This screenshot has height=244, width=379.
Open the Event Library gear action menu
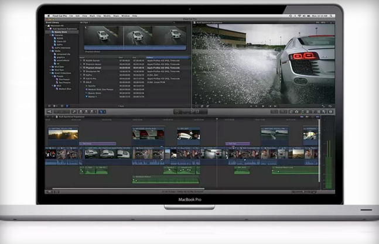54,106
